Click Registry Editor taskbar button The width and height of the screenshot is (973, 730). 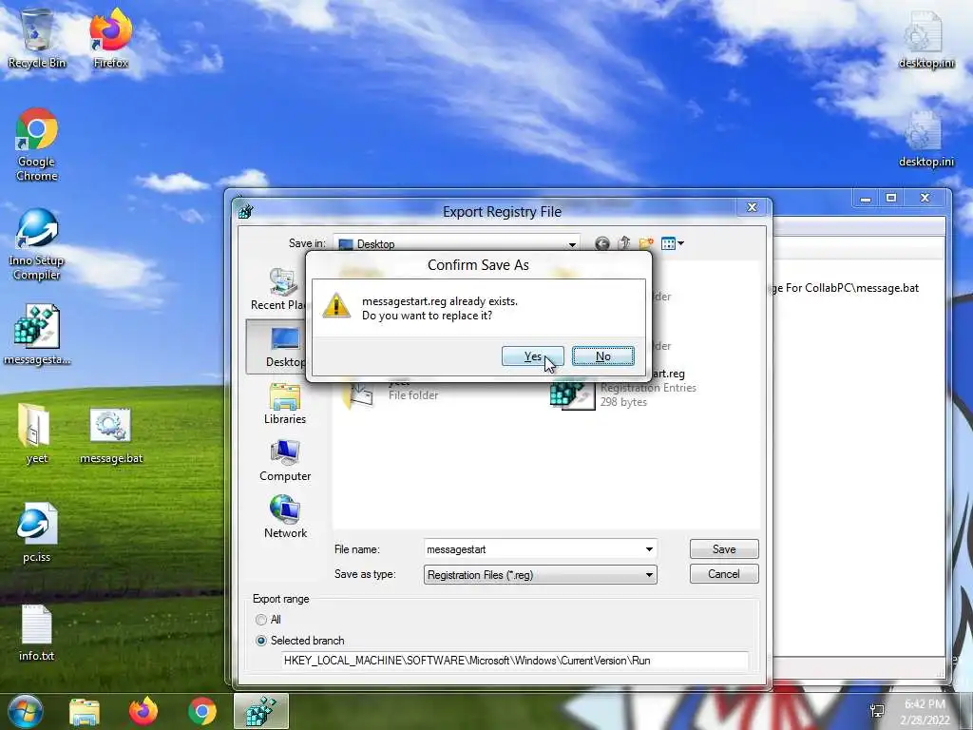pos(260,711)
